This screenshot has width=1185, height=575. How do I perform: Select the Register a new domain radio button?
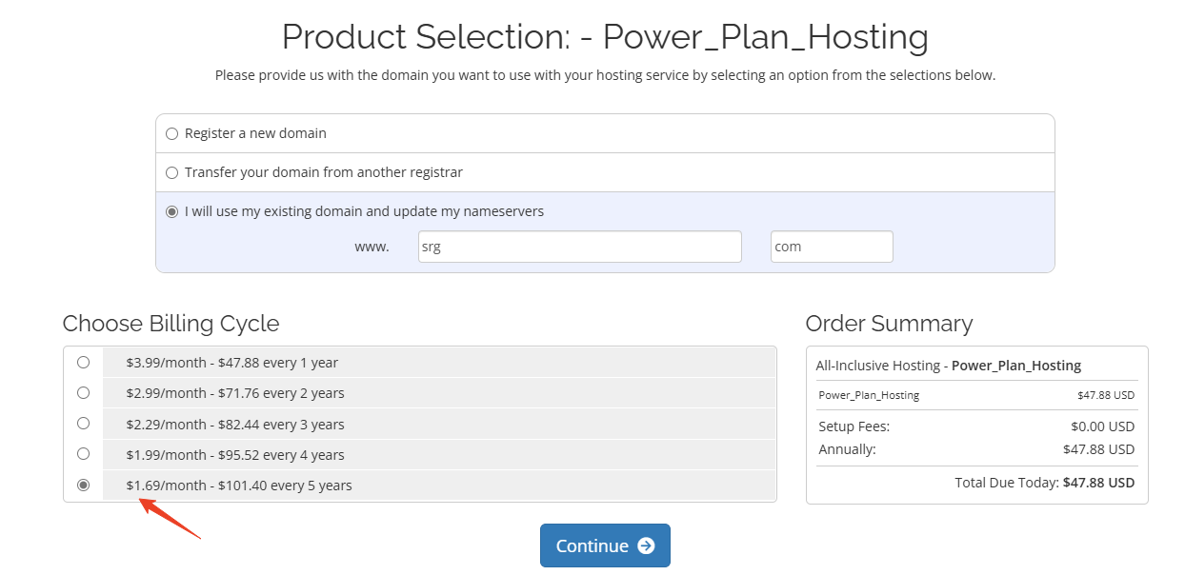(x=172, y=134)
